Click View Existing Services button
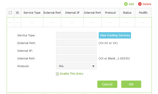The image size is (158, 94). [x=115, y=35]
